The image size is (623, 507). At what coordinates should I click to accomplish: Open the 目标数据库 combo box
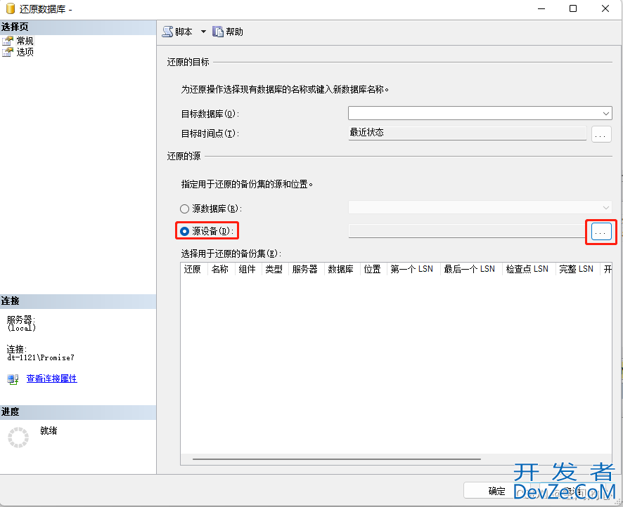(x=480, y=113)
